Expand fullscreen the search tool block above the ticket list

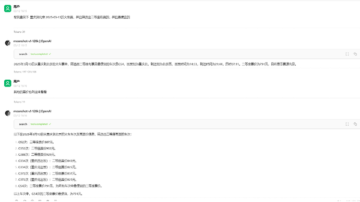coord(347,124)
